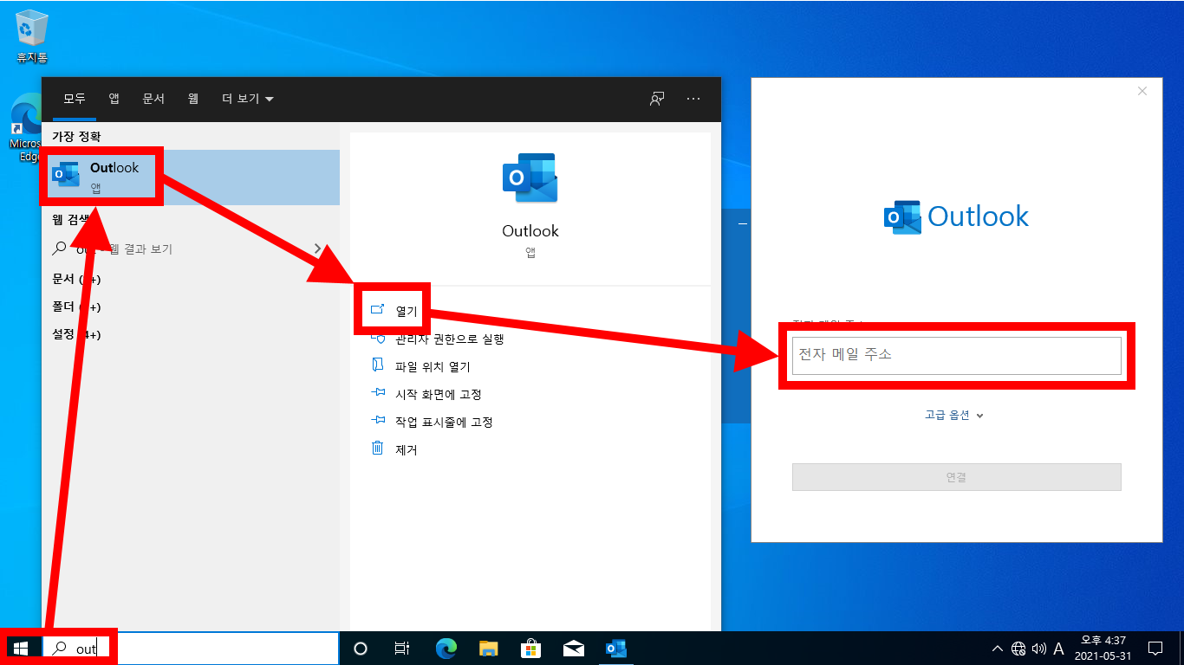Click the Outlook logo in setup dialog
This screenshot has height=665, width=1184.
pos(956,216)
